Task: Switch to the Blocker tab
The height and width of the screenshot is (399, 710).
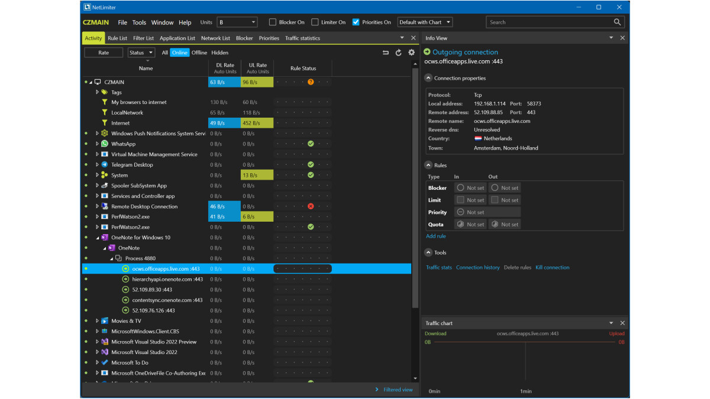Action: pos(244,38)
